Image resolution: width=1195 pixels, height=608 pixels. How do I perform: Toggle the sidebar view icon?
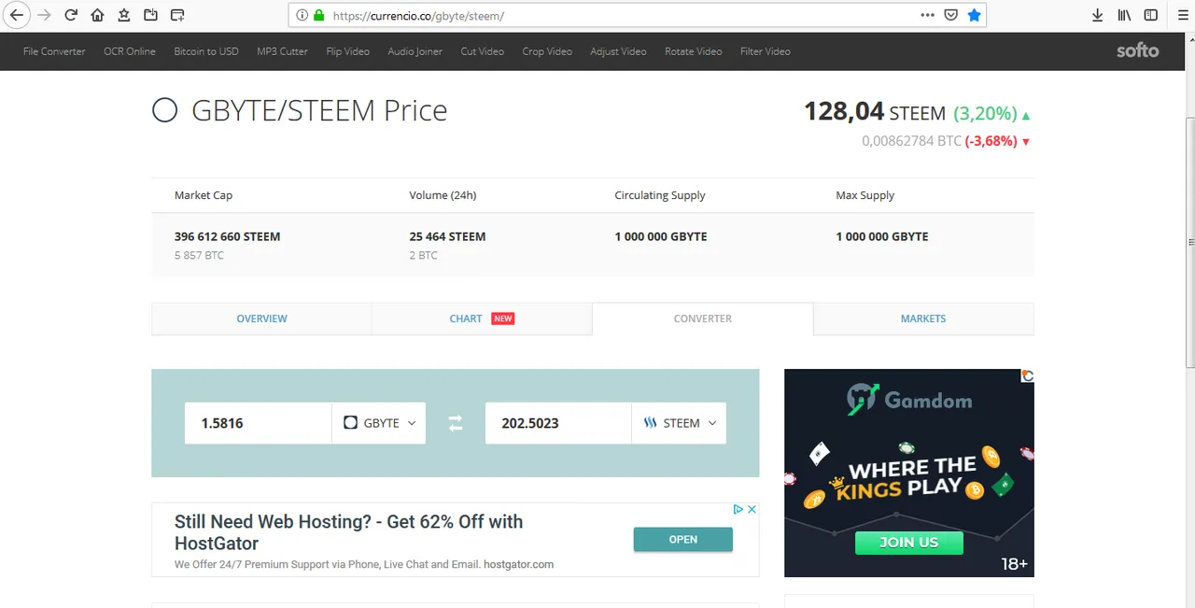coord(1151,15)
